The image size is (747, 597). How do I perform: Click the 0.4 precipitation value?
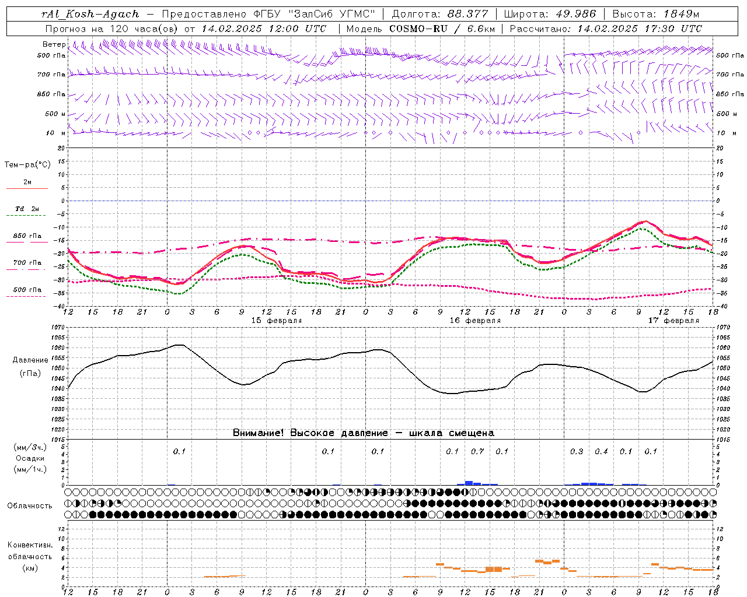tap(601, 451)
